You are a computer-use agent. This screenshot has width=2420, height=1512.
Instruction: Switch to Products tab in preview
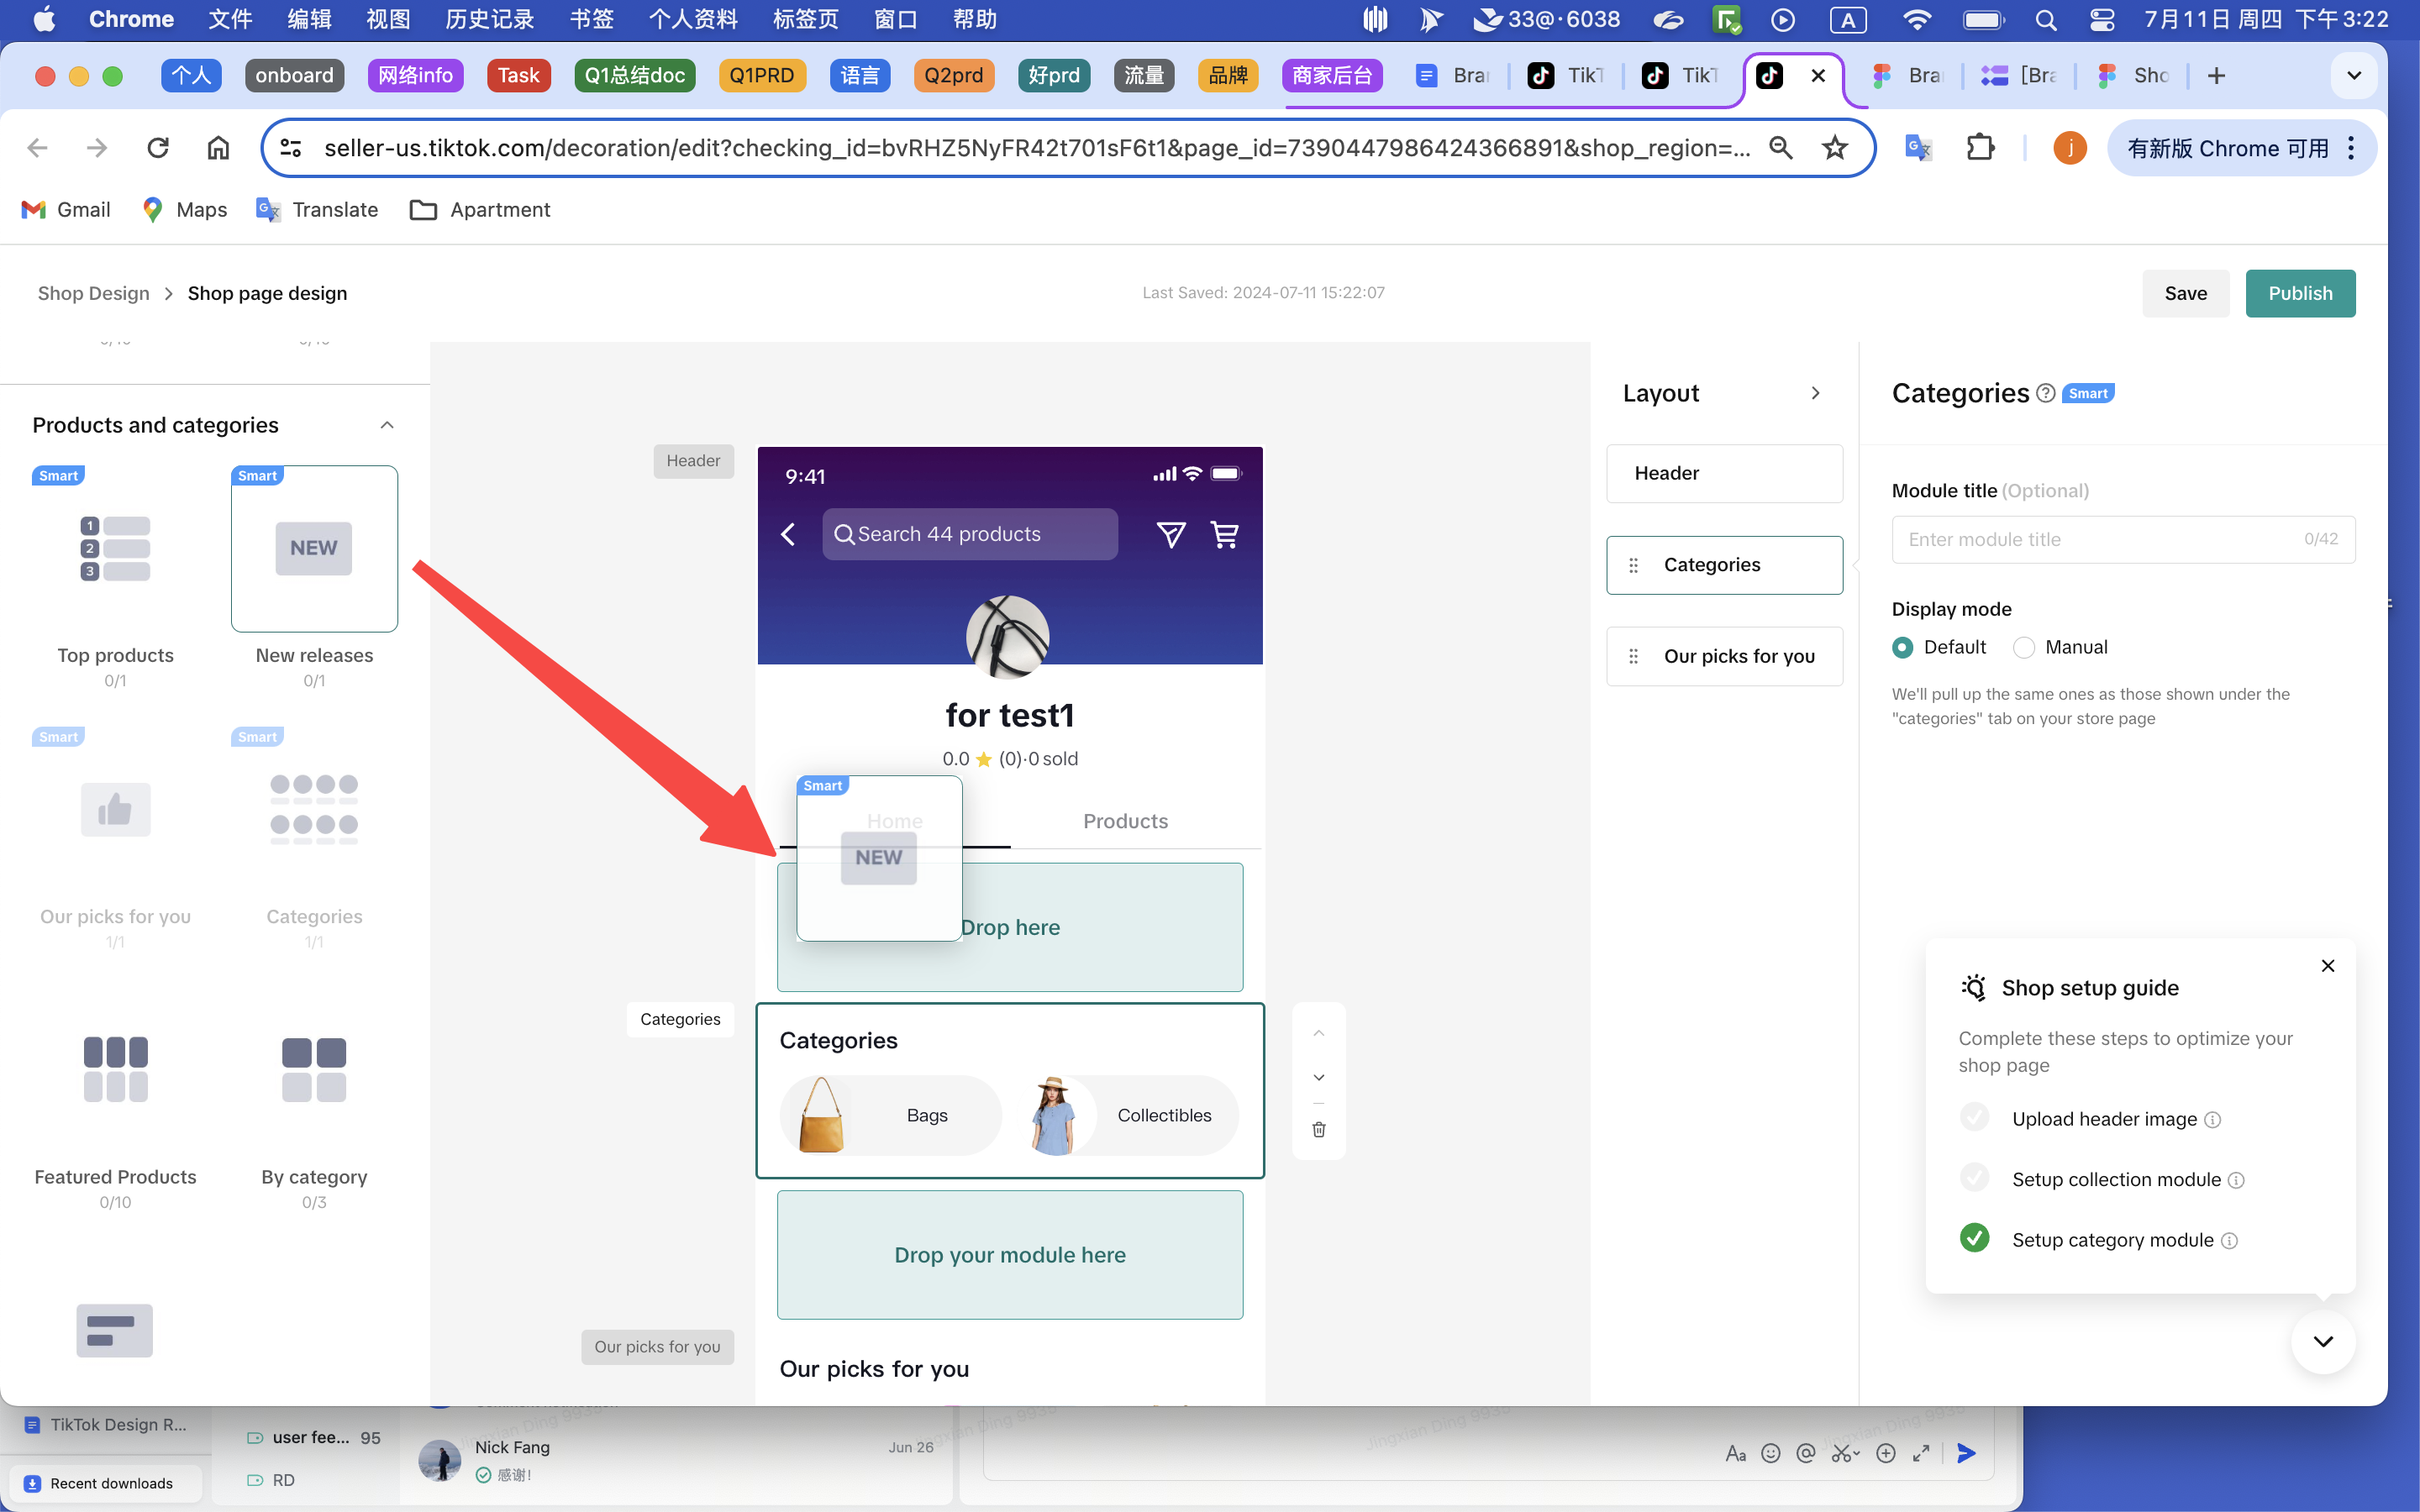coord(1125,821)
